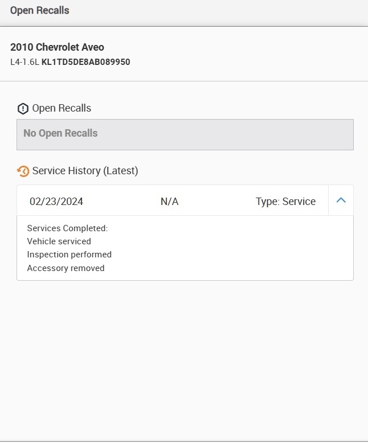This screenshot has height=443, width=368.
Task: Click the Open Recalls alert hexagon icon
Action: (x=23, y=108)
